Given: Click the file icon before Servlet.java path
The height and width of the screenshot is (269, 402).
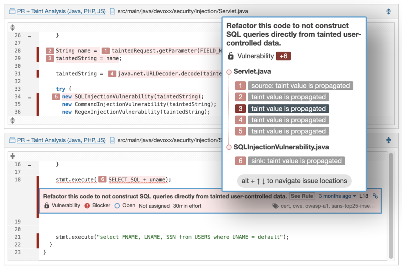Looking at the screenshot, I should 112,11.
